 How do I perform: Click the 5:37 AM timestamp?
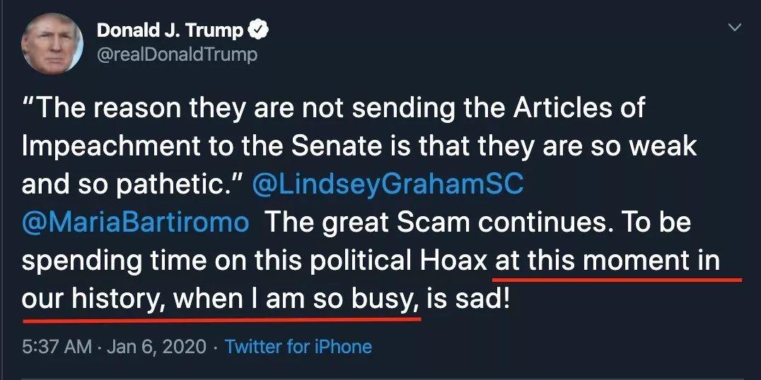56,347
